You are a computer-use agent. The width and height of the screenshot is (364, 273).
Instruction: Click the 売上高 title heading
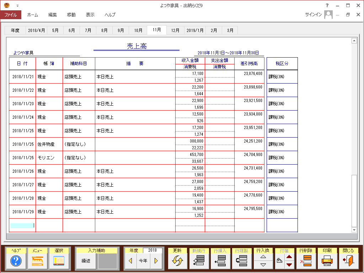[x=137, y=46]
